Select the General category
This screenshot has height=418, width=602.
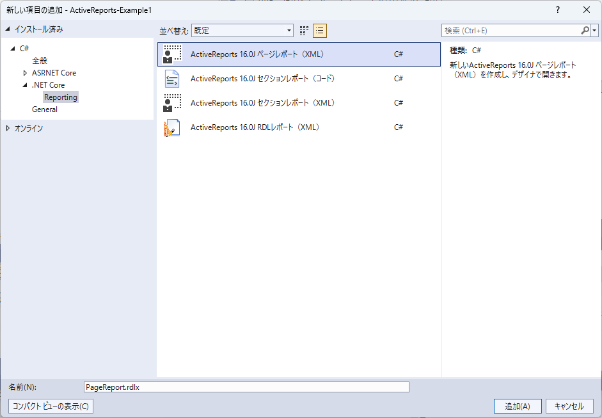(45, 109)
